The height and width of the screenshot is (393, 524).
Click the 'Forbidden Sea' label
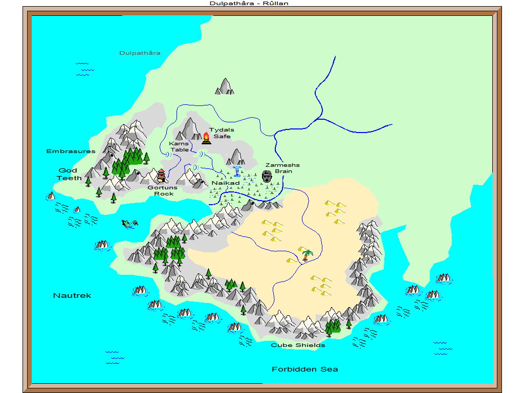pos(305,369)
